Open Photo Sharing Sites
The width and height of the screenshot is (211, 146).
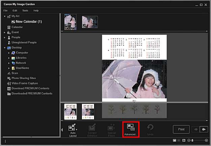[x=24, y=78]
